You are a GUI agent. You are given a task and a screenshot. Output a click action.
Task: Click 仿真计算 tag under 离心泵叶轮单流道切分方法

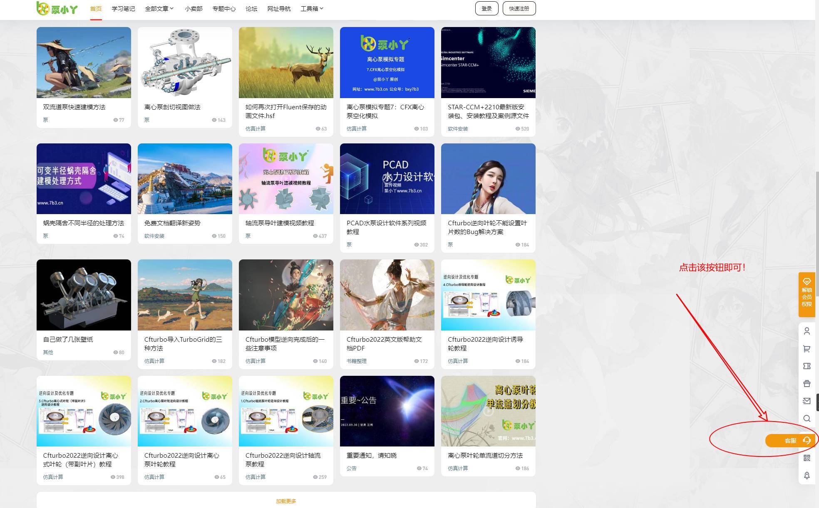(458, 469)
